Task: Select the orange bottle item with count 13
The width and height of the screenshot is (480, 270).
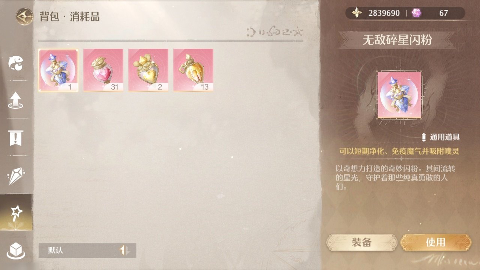Action: pyautogui.click(x=193, y=70)
